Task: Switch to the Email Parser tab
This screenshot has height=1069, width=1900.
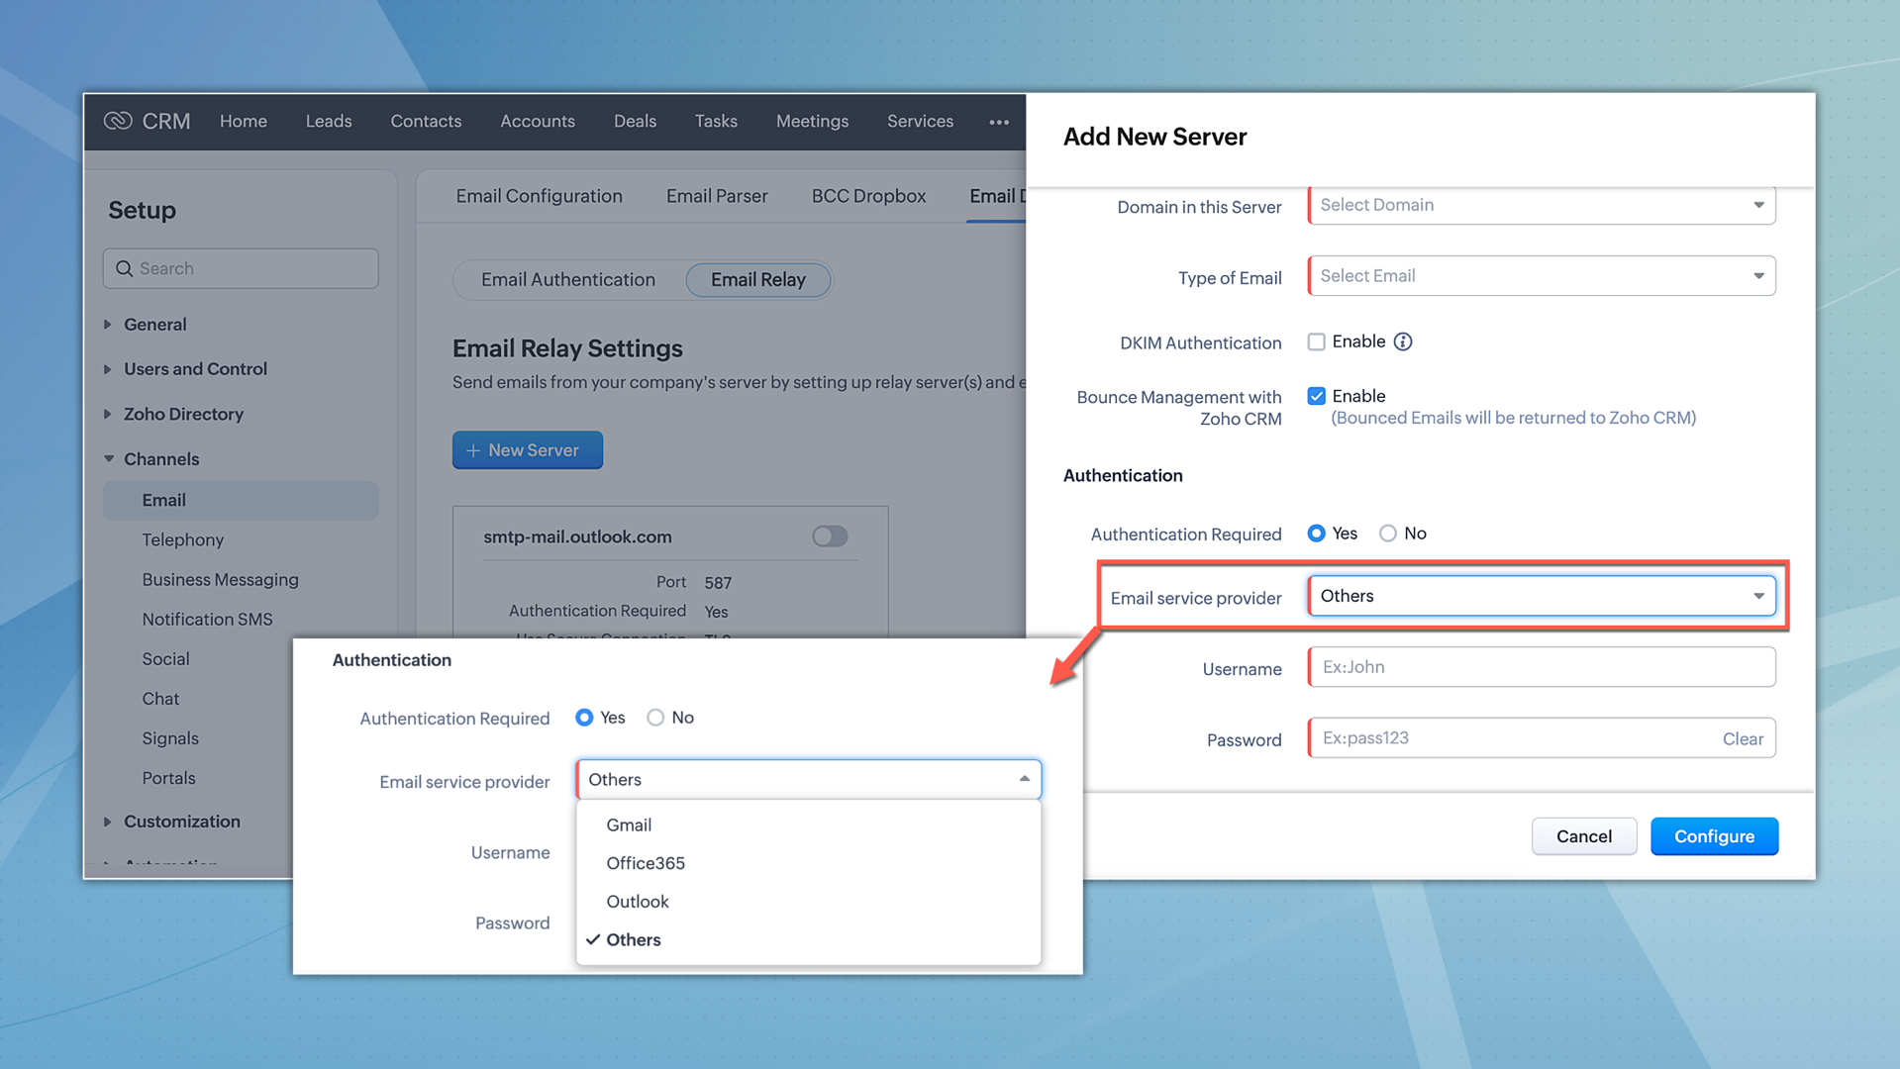Action: coord(716,196)
